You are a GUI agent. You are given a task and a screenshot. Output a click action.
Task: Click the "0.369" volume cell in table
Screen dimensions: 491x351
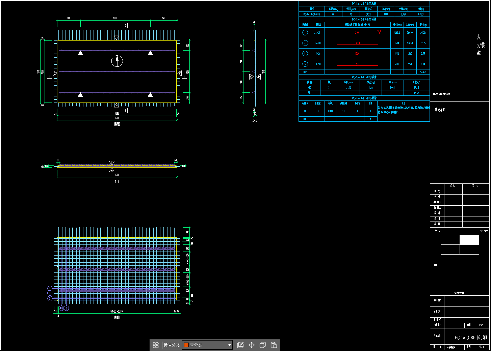pyautogui.click(x=403, y=14)
